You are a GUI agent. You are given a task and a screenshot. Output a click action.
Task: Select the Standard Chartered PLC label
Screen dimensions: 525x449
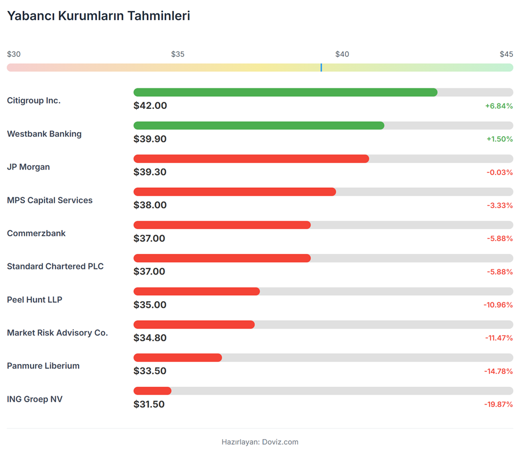55,266
